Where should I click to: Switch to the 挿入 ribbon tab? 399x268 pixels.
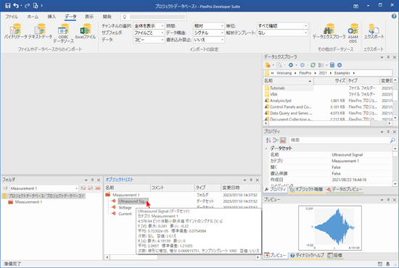tap(52, 17)
